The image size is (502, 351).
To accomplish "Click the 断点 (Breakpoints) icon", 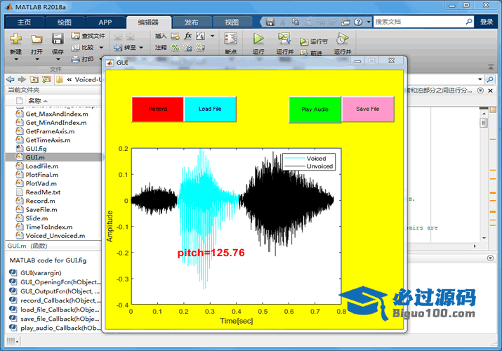I will click(x=230, y=39).
